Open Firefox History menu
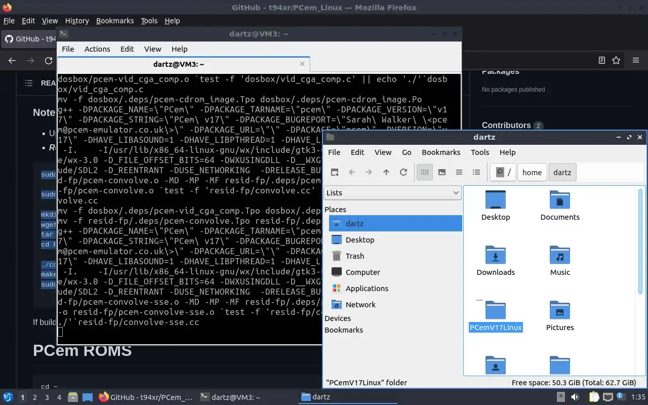This screenshot has width=648, height=405. (x=77, y=21)
